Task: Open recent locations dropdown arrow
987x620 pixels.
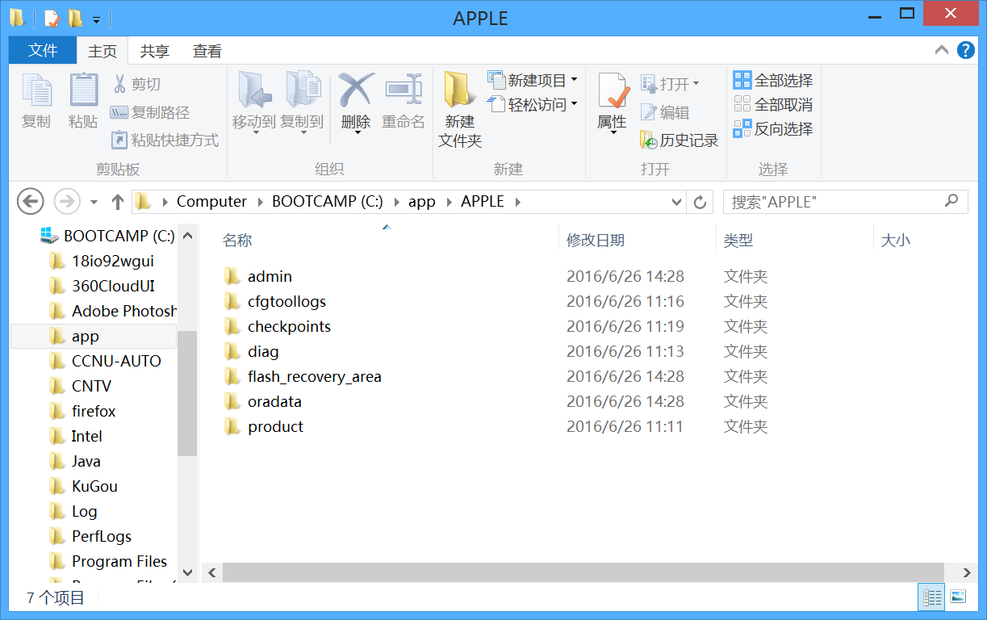Action: click(94, 202)
